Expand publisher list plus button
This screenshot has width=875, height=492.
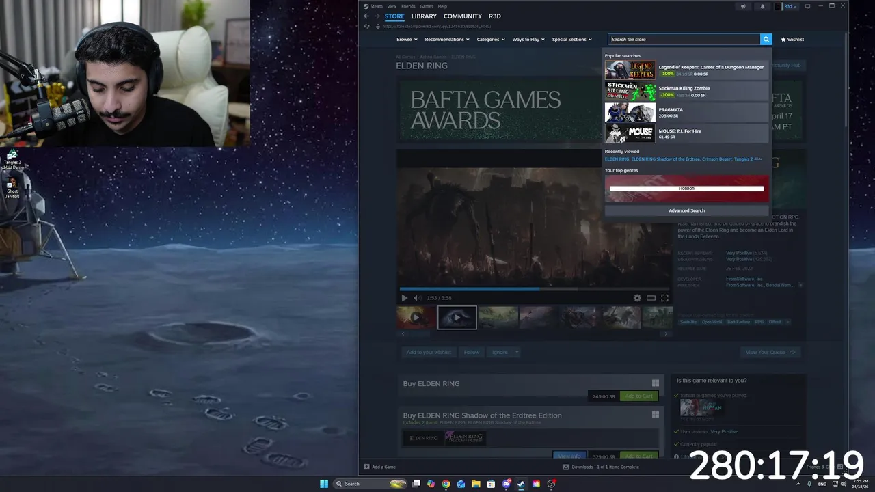(800, 285)
